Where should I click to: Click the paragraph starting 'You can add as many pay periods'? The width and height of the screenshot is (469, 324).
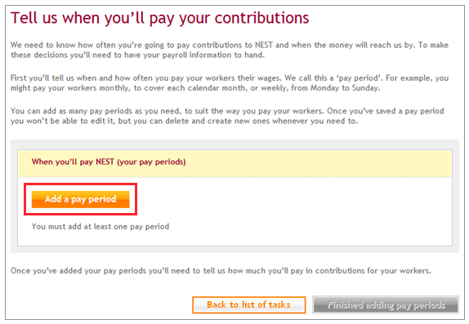coord(227,116)
